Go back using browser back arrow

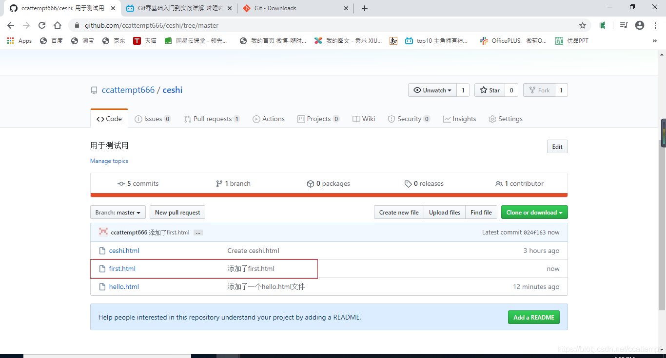pyautogui.click(x=11, y=25)
